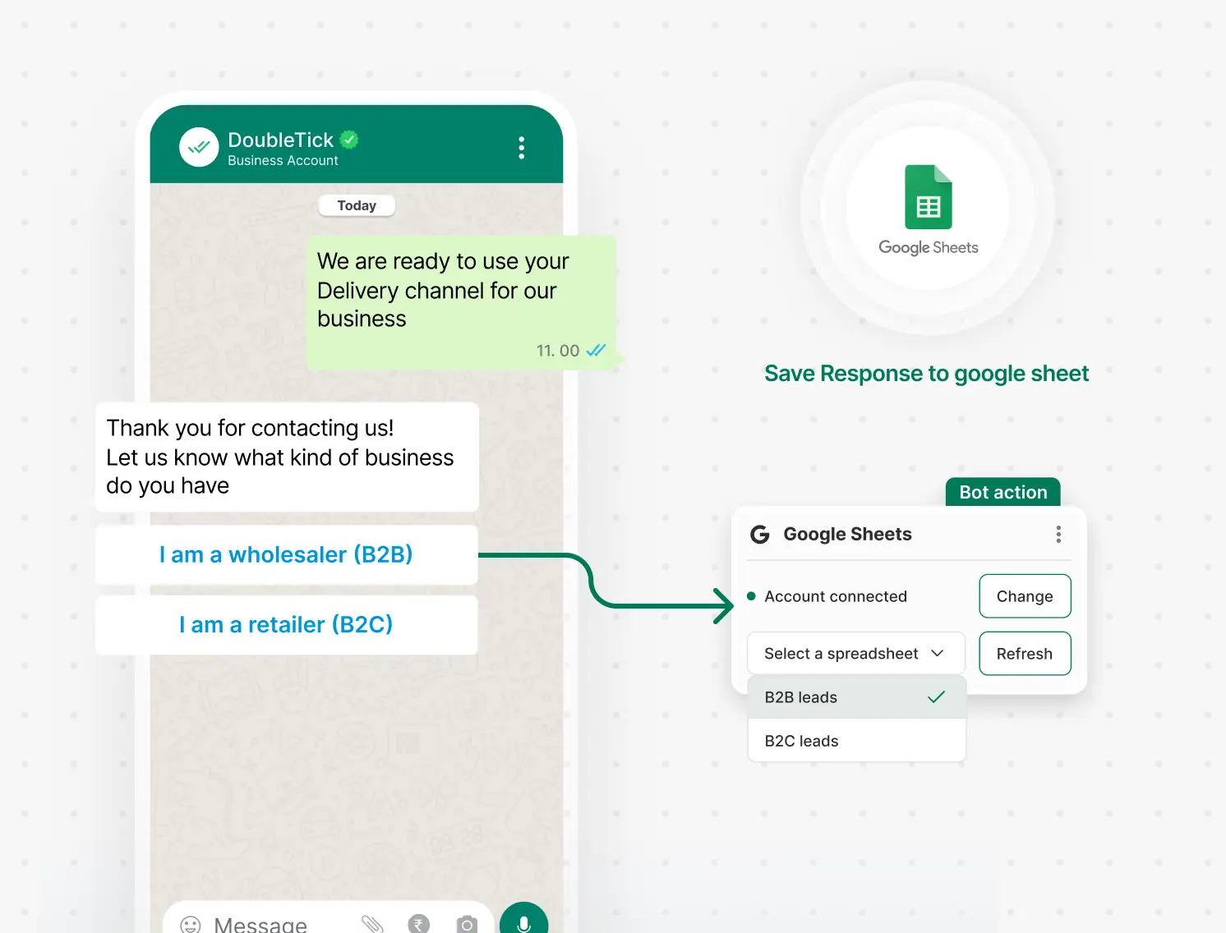Click the Change button for connected account
Viewport: 1226px width, 933px height.
pyautogui.click(x=1025, y=596)
